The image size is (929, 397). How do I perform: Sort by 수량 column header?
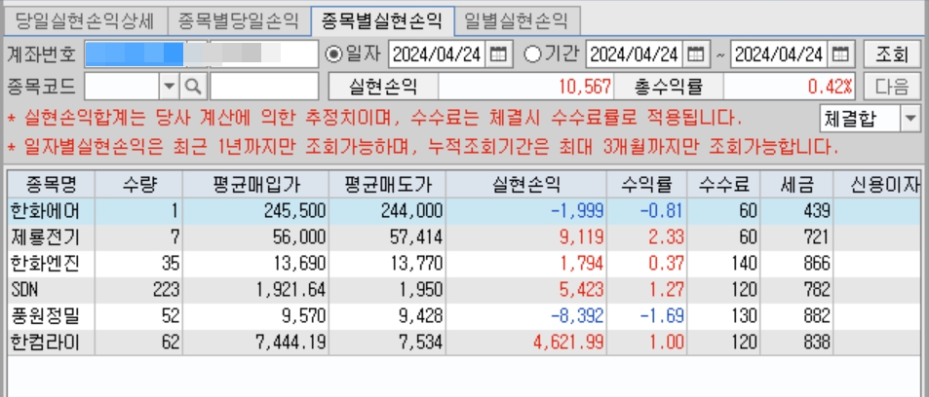pos(138,185)
